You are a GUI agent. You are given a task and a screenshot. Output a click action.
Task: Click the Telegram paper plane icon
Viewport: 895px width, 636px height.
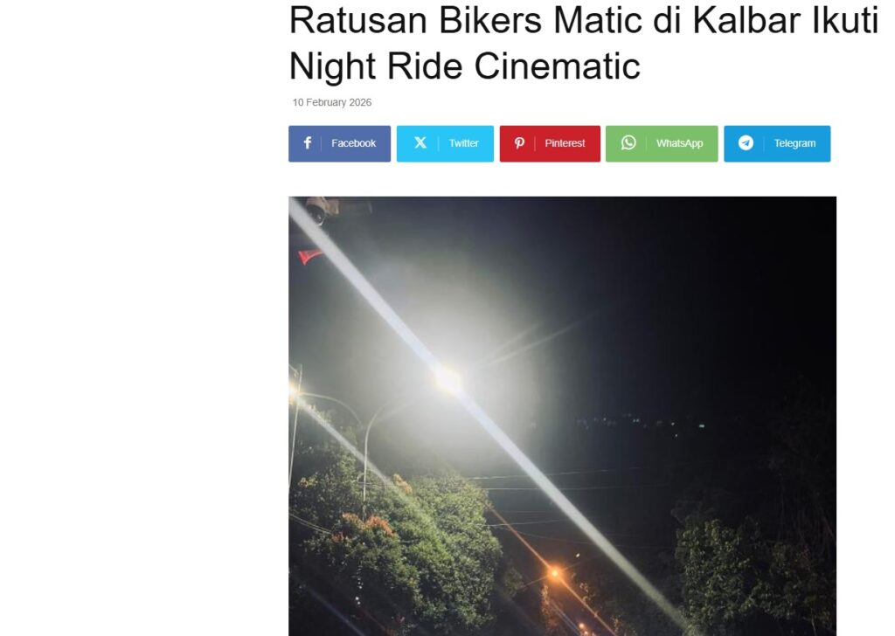(x=746, y=142)
